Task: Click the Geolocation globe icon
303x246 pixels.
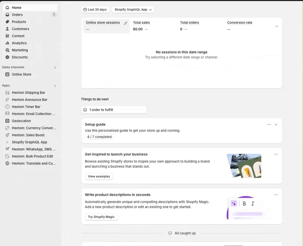Action: point(7,121)
